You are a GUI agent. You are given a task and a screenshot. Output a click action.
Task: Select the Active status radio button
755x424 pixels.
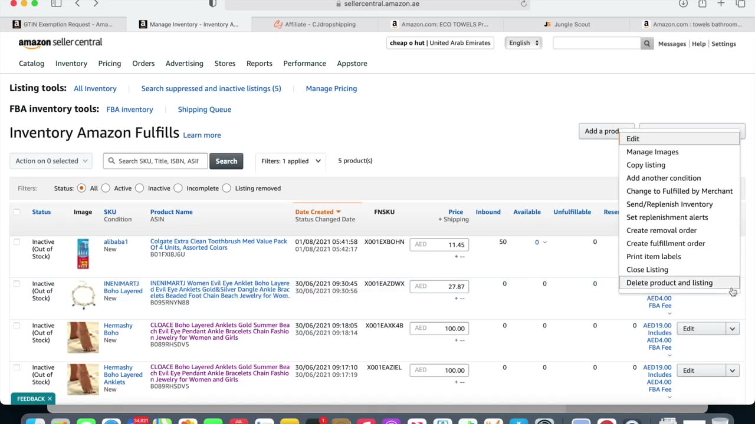pos(106,188)
